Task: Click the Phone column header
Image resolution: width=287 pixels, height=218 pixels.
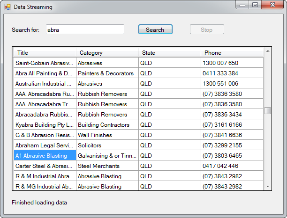Action: [232, 53]
